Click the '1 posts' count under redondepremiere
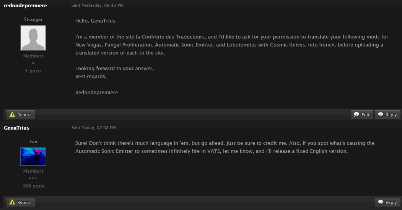The height and width of the screenshot is (210, 402). [33, 71]
